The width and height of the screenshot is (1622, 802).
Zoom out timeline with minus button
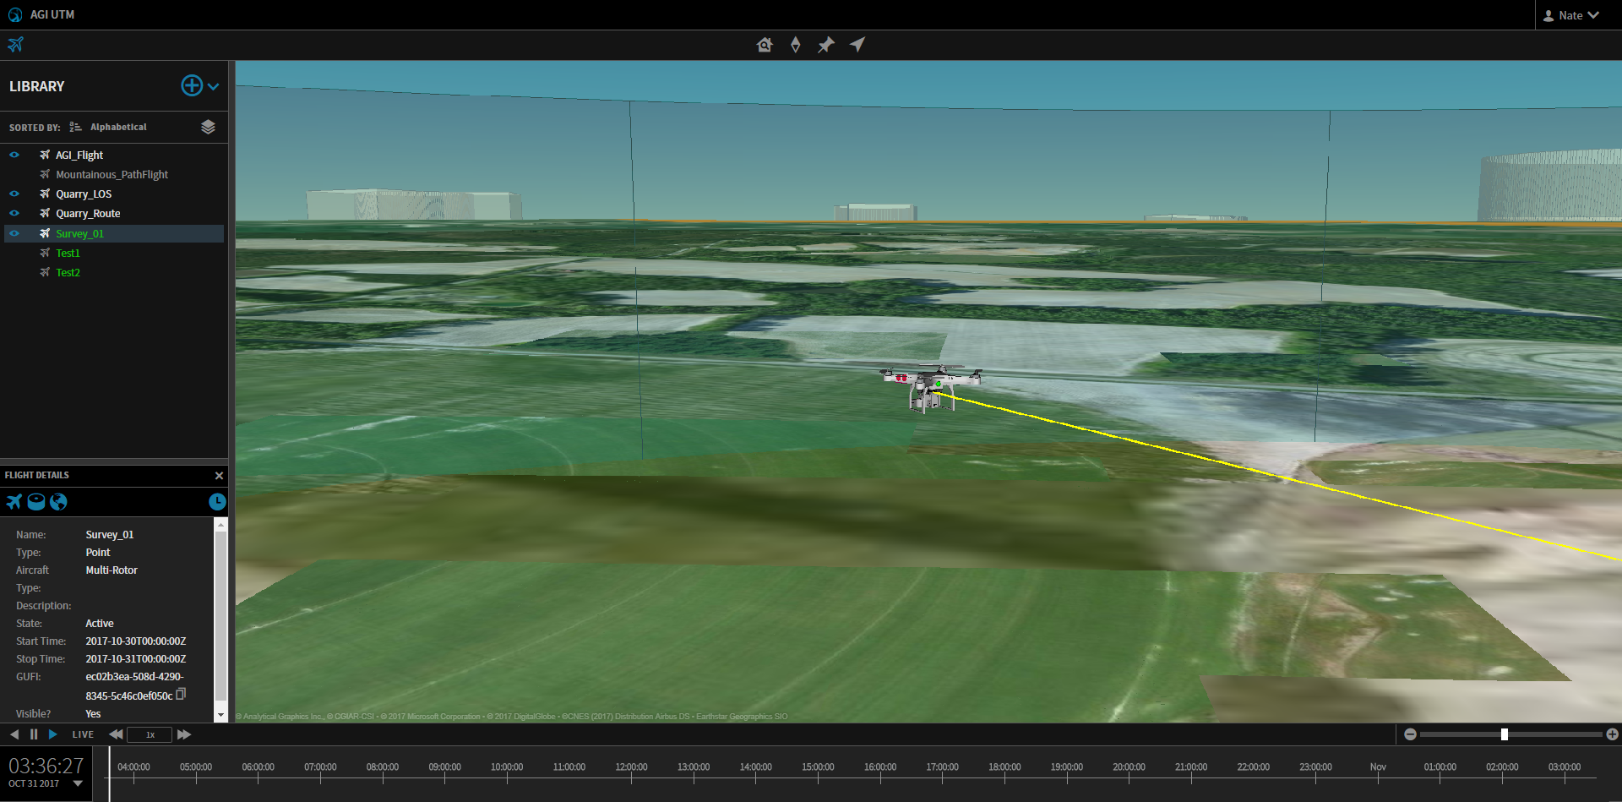1410,734
